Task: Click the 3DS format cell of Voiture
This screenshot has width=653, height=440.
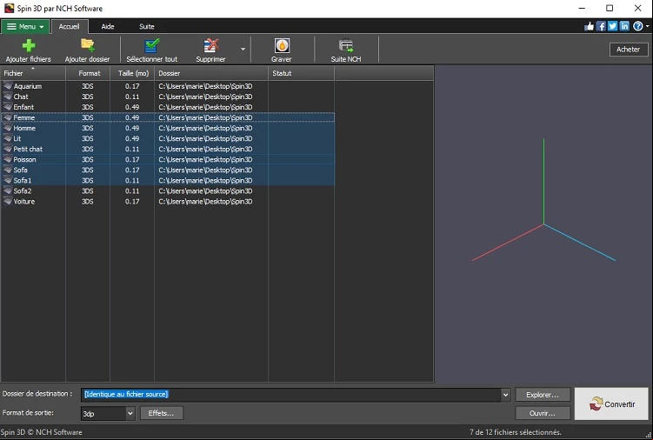Action: [x=88, y=201]
